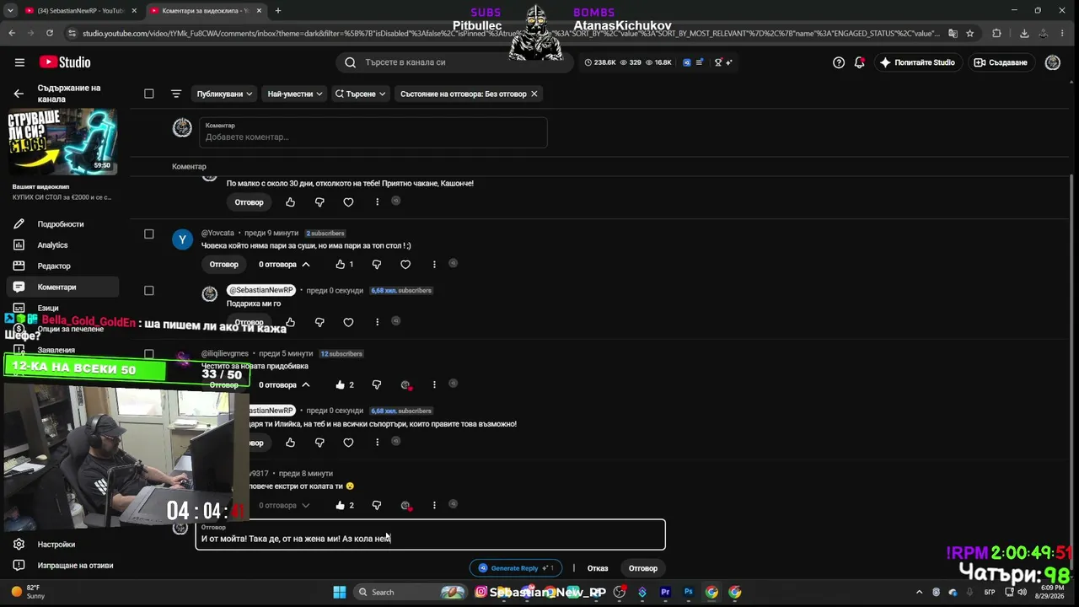Image resolution: width=1079 pixels, height=607 pixels.
Task: Like the 'екстри от колата ти' comment
Action: [341, 505]
